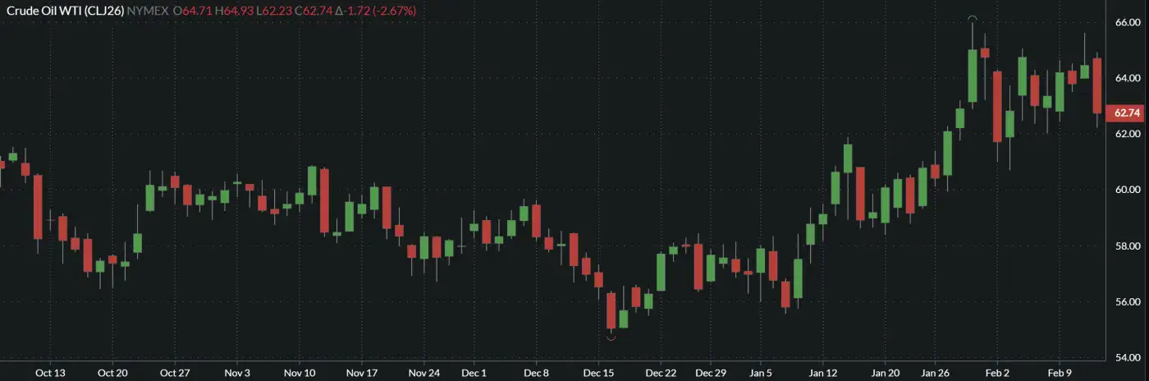
Task: Click the red 62.74 current price tag
Action: pos(1128,113)
